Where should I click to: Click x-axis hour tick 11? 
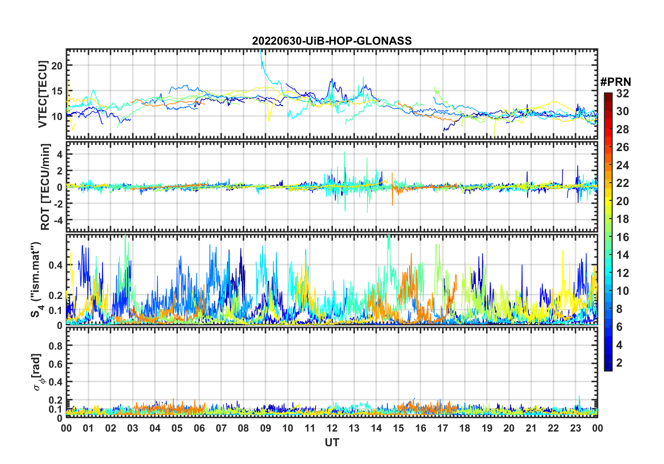coord(310,428)
